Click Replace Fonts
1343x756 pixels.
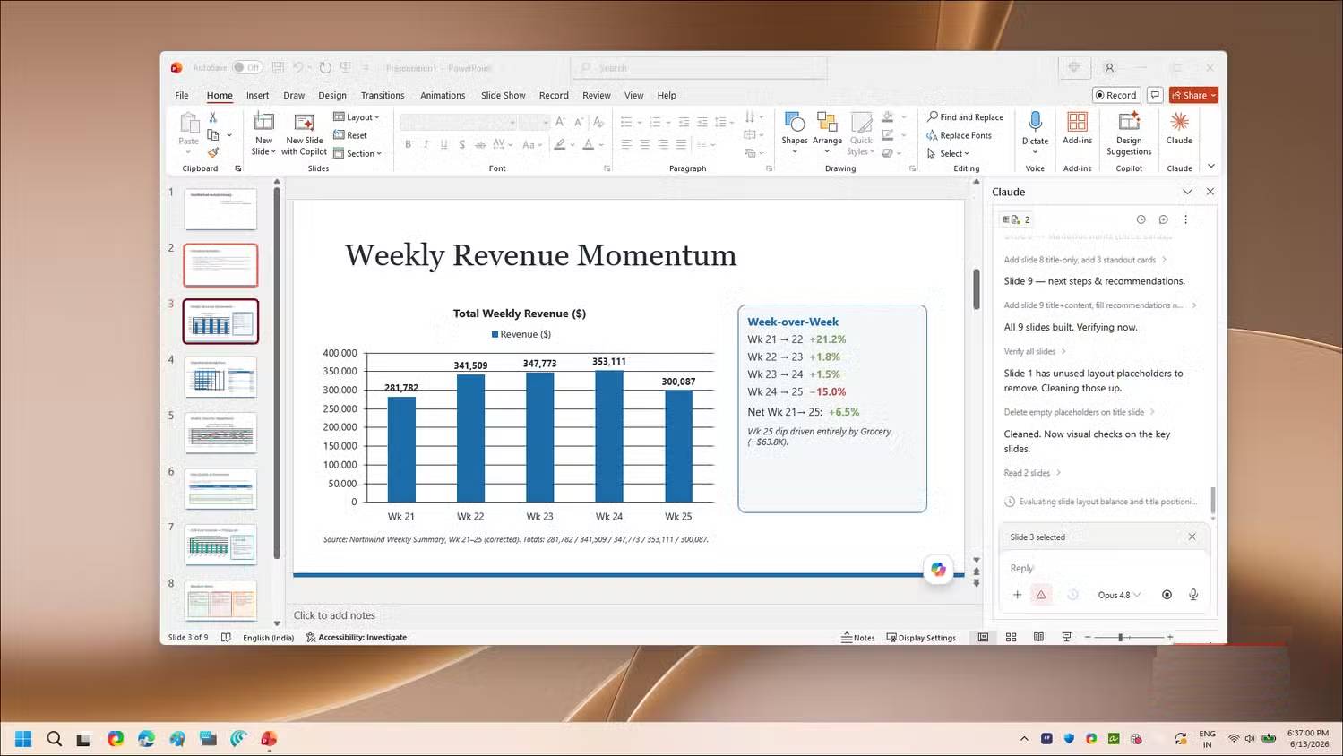(959, 135)
